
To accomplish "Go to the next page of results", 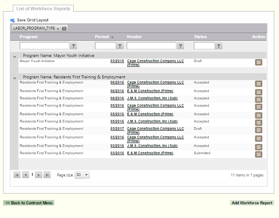I will tap(39, 175).
